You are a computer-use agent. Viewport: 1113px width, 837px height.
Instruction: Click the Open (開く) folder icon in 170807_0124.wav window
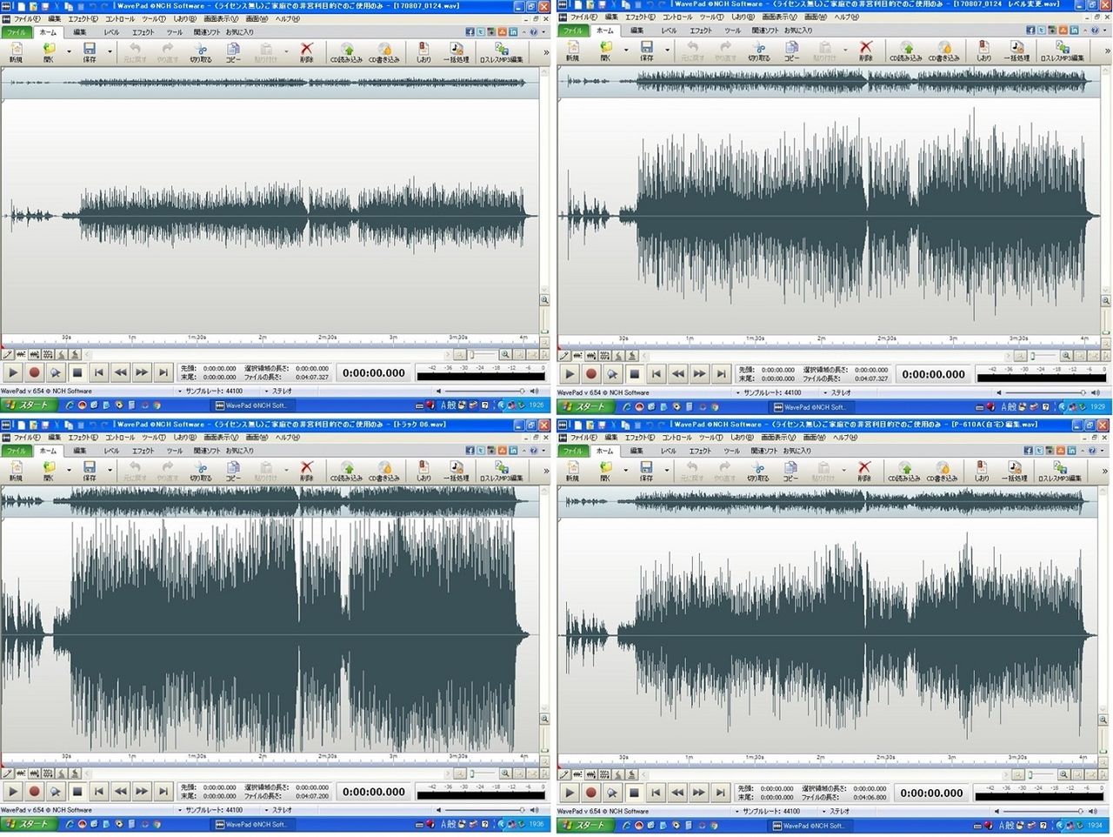pos(49,53)
